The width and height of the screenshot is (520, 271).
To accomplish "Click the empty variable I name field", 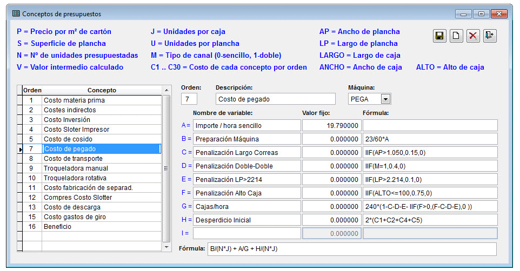I will pyautogui.click(x=246, y=233).
